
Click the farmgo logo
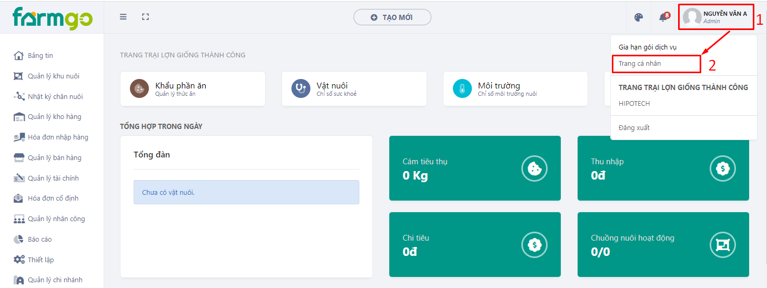point(53,18)
